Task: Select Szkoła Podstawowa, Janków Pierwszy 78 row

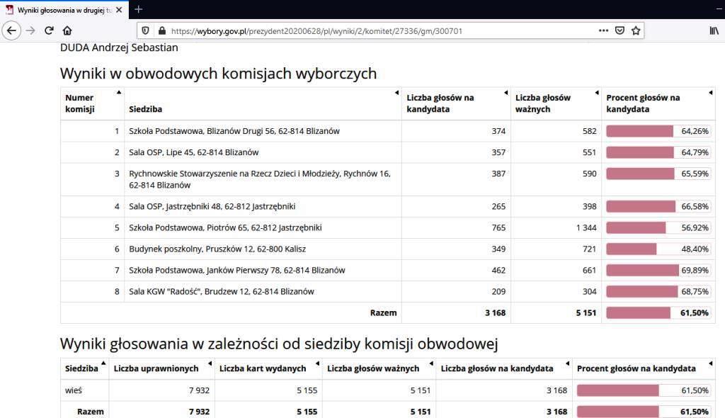Action: [x=387, y=270]
